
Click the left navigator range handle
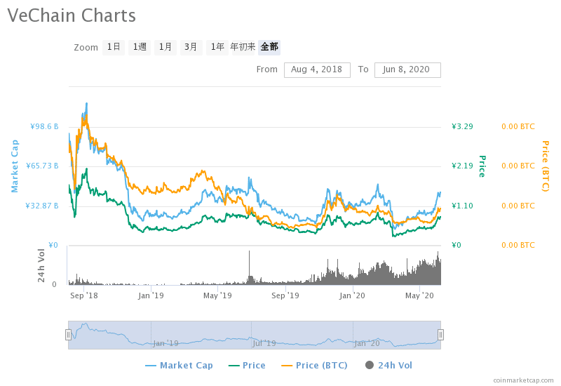point(68,335)
